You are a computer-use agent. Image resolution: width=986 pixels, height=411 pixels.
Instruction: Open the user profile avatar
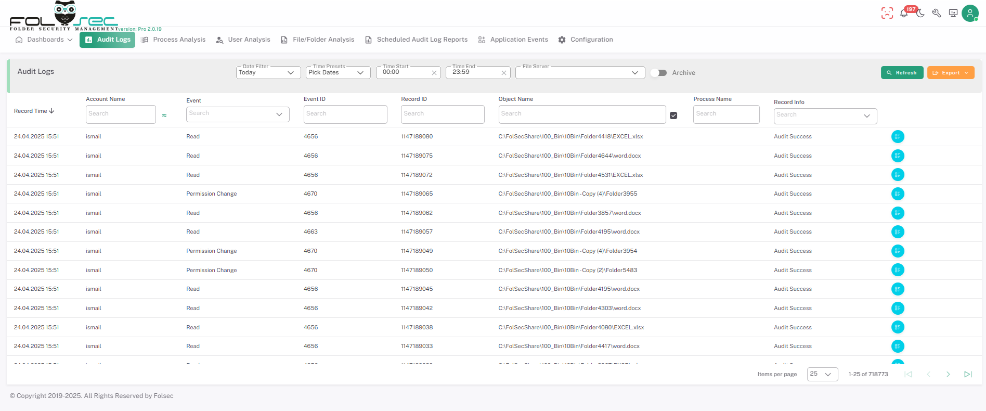click(x=970, y=14)
